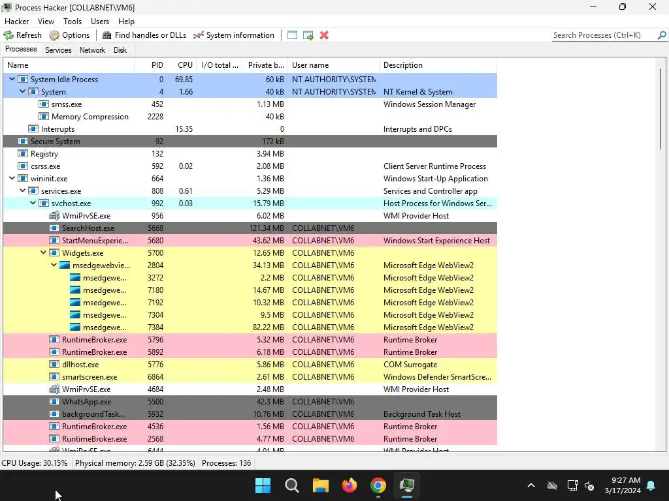Collapse the wininit.exe tree node
669x501 pixels.
point(12,179)
